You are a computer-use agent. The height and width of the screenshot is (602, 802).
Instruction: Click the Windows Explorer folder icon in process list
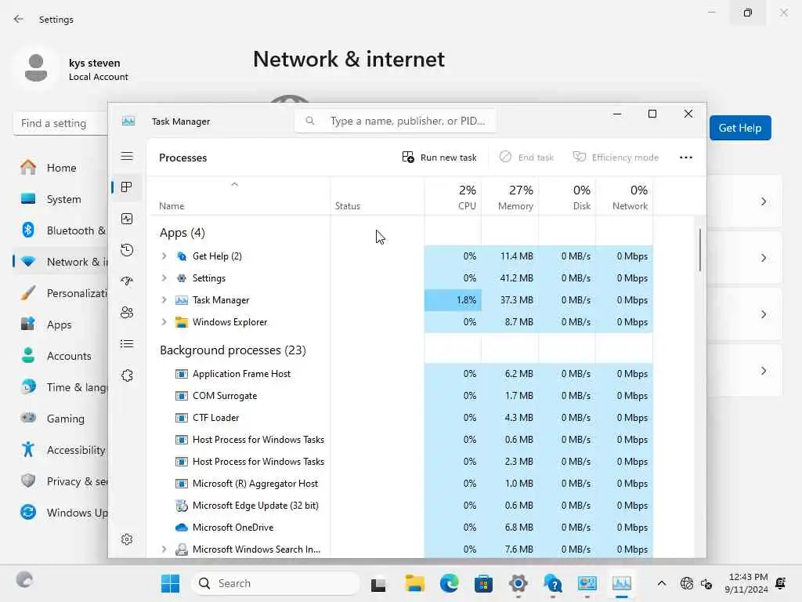click(181, 322)
